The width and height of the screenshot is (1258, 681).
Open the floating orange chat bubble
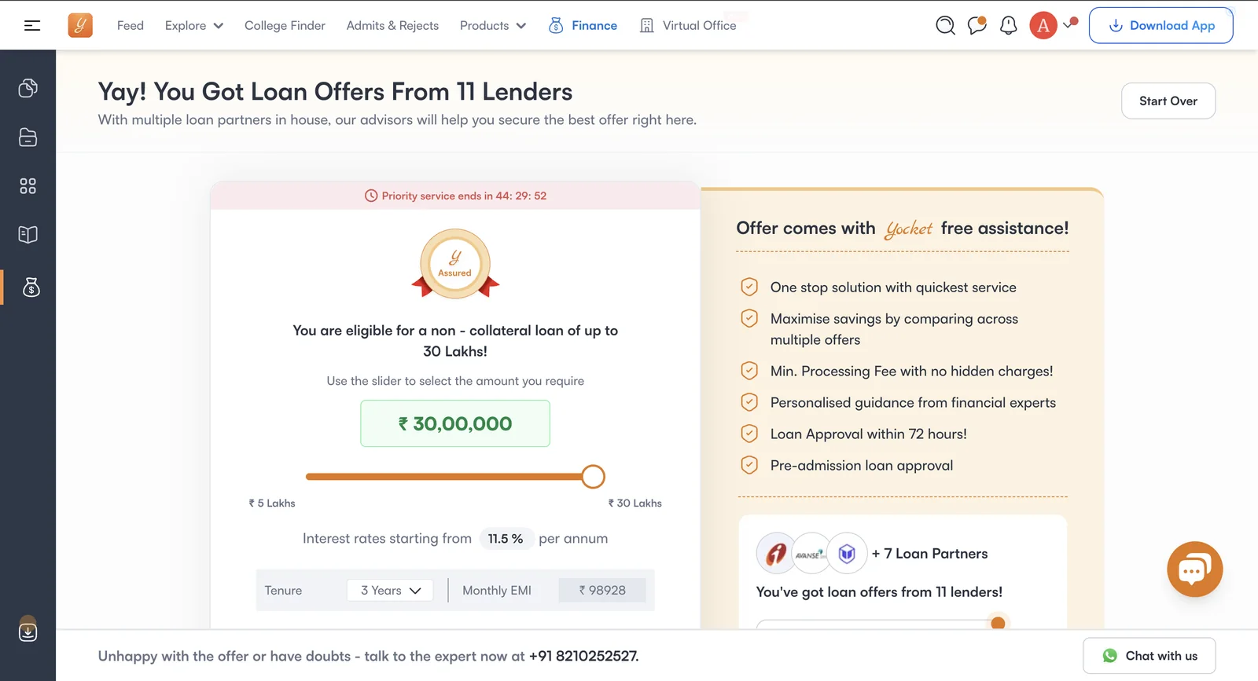(x=1195, y=569)
